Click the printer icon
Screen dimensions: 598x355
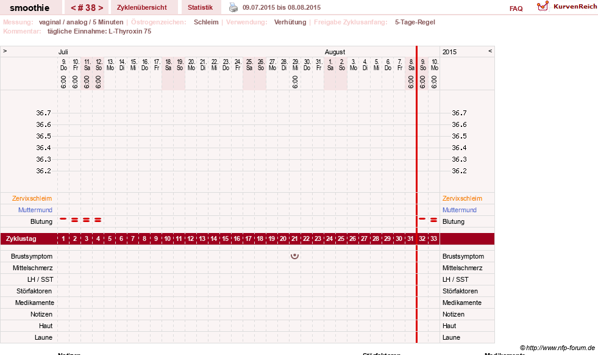(233, 7)
